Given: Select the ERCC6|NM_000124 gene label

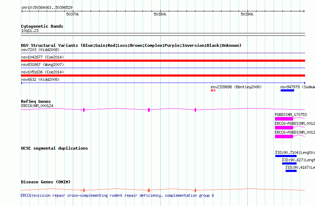Looking at the screenshot, I should pos(37,106).
